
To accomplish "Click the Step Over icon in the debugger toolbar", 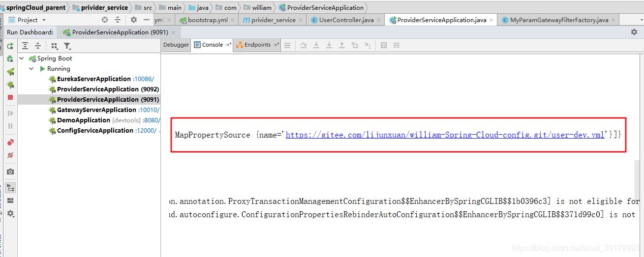I will (304, 45).
